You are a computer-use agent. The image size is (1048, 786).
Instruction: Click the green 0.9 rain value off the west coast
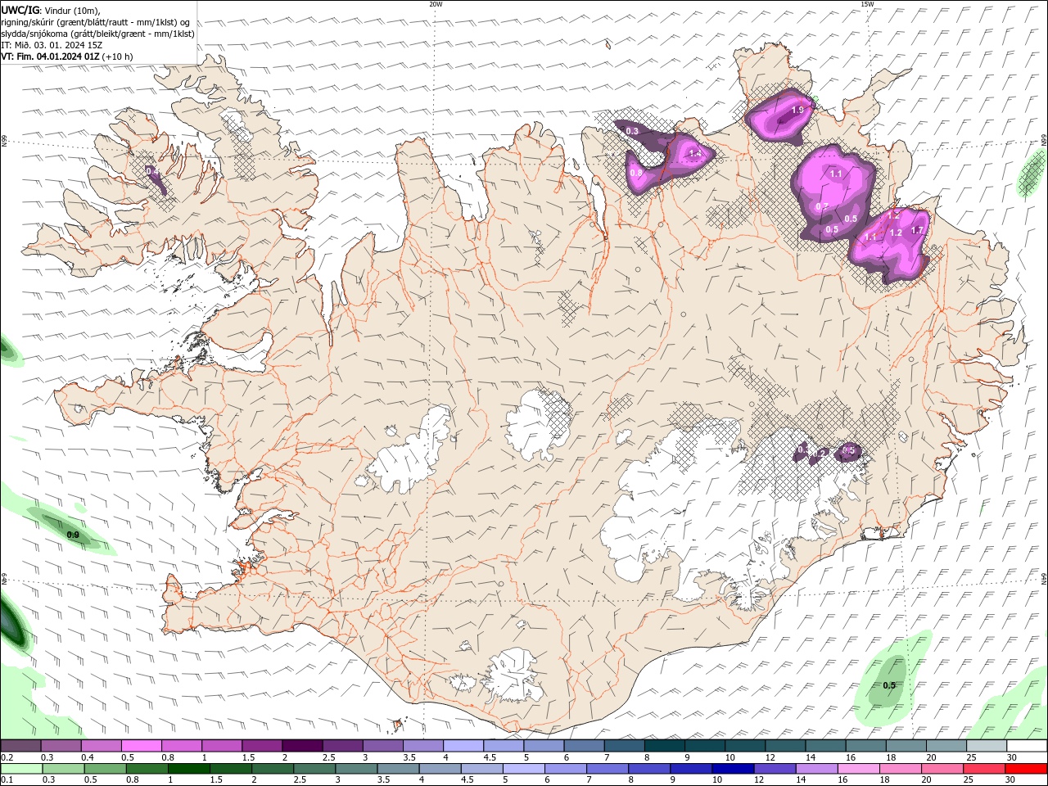[x=73, y=535]
